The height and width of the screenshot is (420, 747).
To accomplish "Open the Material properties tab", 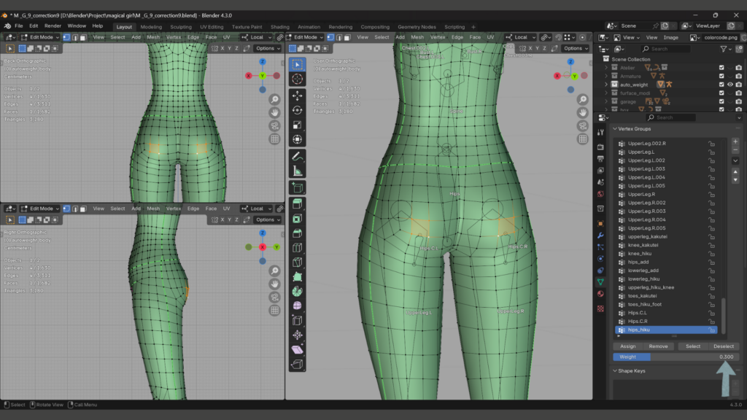I will point(600,294).
